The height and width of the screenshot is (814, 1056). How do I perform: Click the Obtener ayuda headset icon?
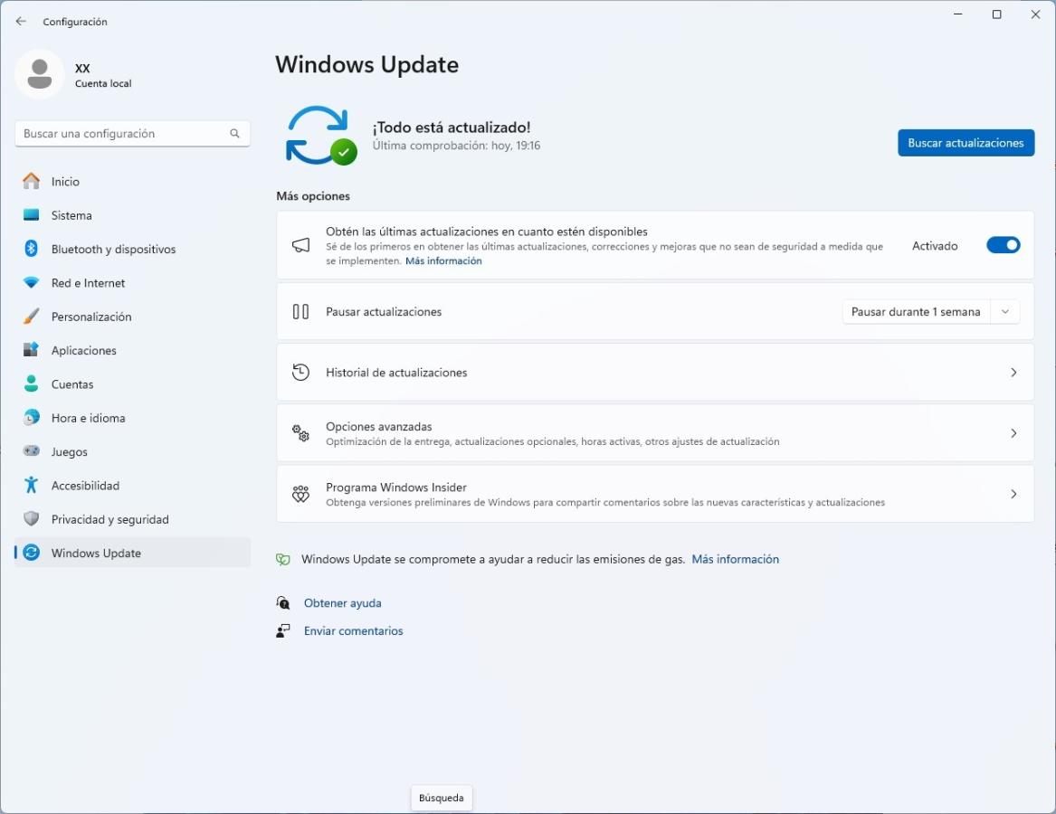[x=283, y=602]
